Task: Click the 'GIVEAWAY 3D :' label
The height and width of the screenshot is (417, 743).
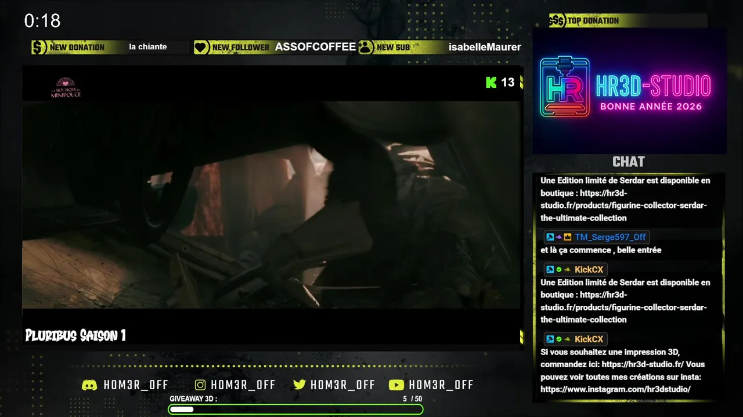Action: coord(193,399)
